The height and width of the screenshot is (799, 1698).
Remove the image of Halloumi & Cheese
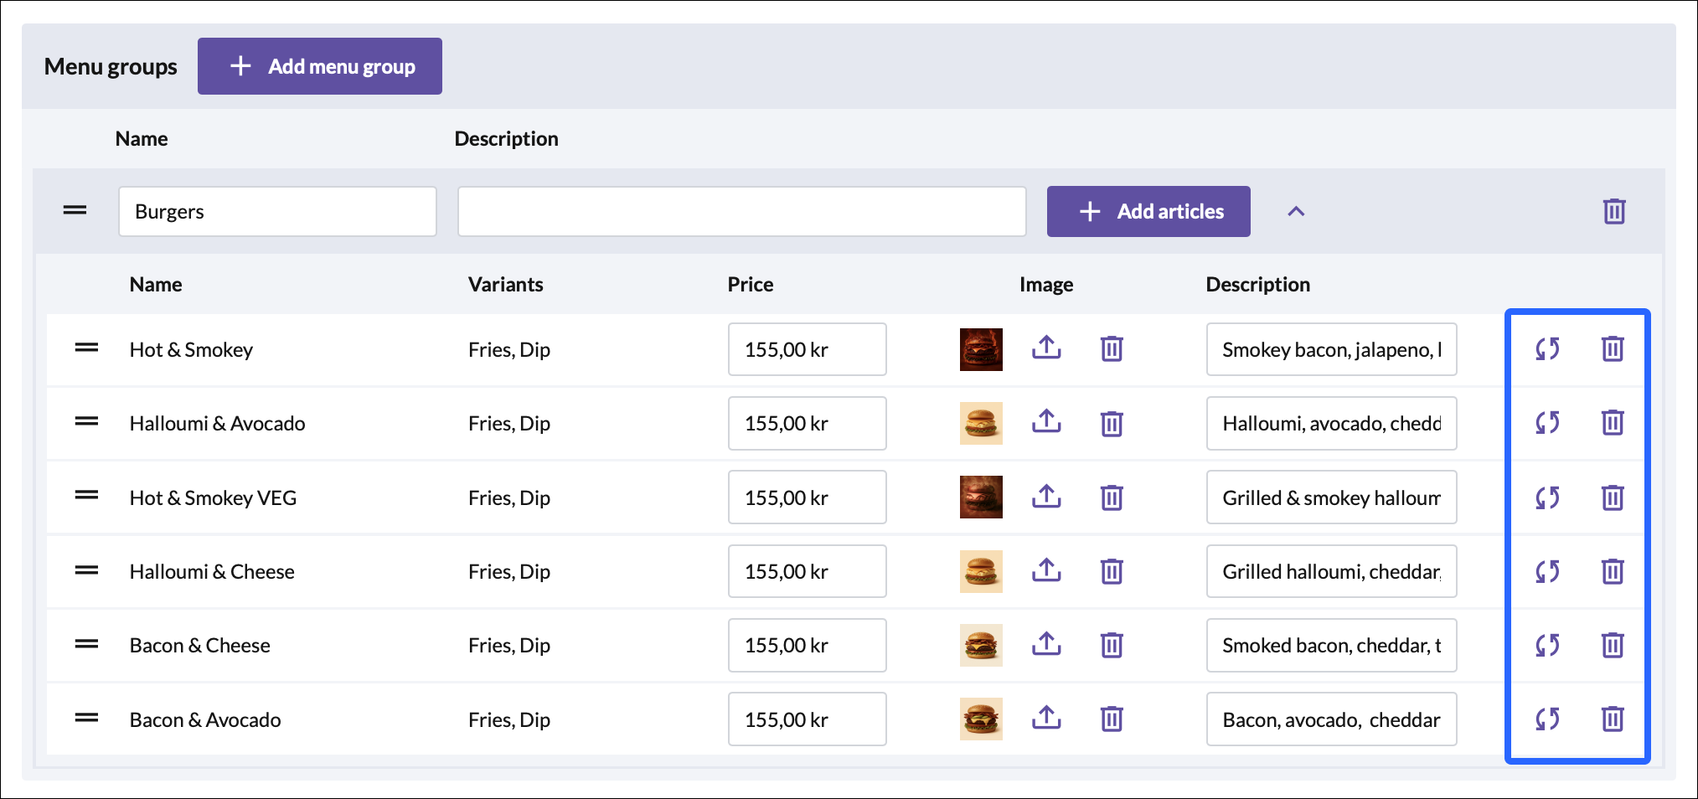[x=1112, y=571]
